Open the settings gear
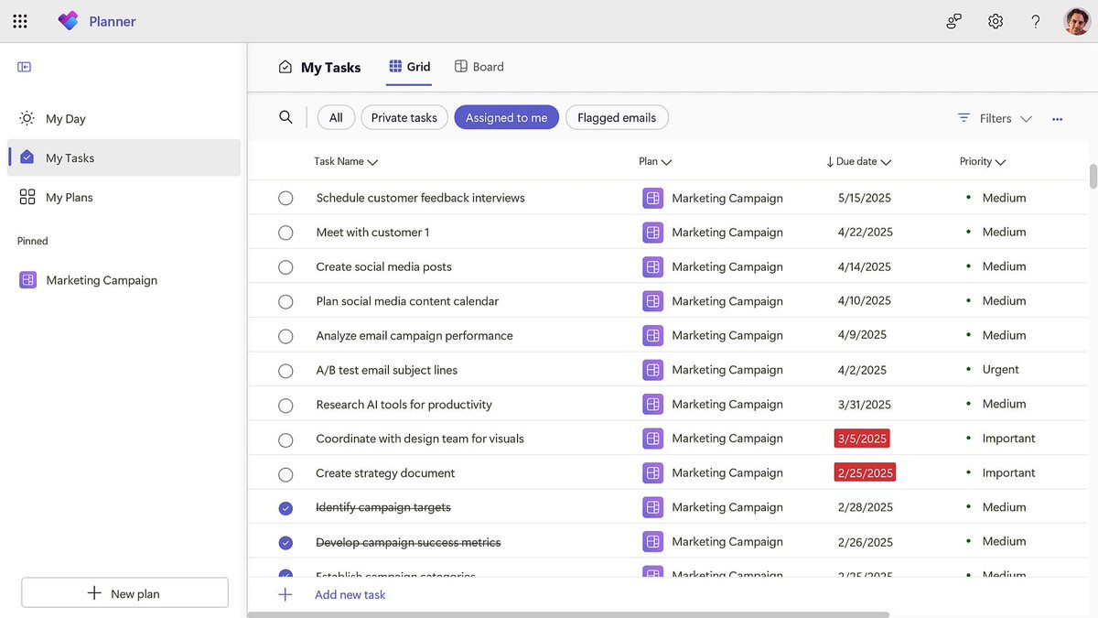Image resolution: width=1098 pixels, height=618 pixels. click(x=996, y=21)
